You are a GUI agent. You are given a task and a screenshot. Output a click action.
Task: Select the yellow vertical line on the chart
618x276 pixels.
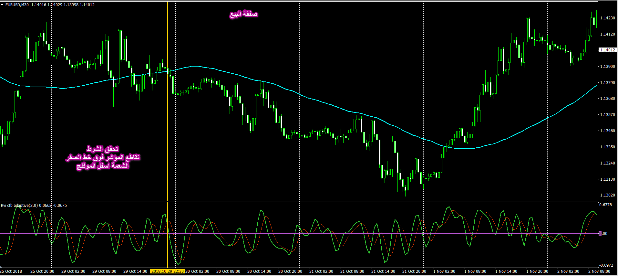[168, 129]
